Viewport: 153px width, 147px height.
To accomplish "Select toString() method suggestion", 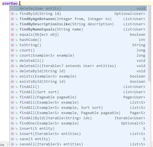I will [78, 45].
